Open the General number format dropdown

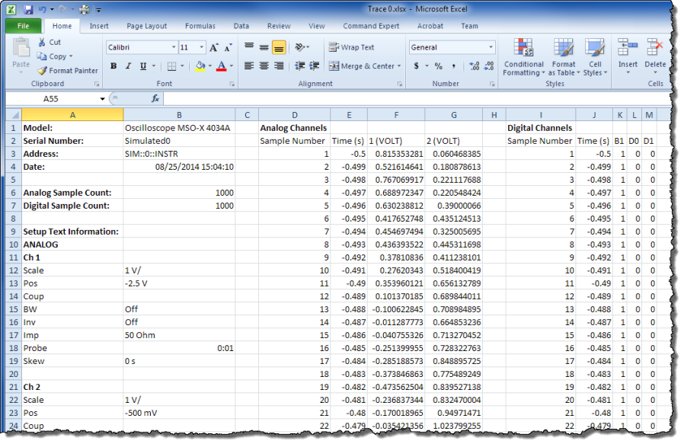point(491,47)
